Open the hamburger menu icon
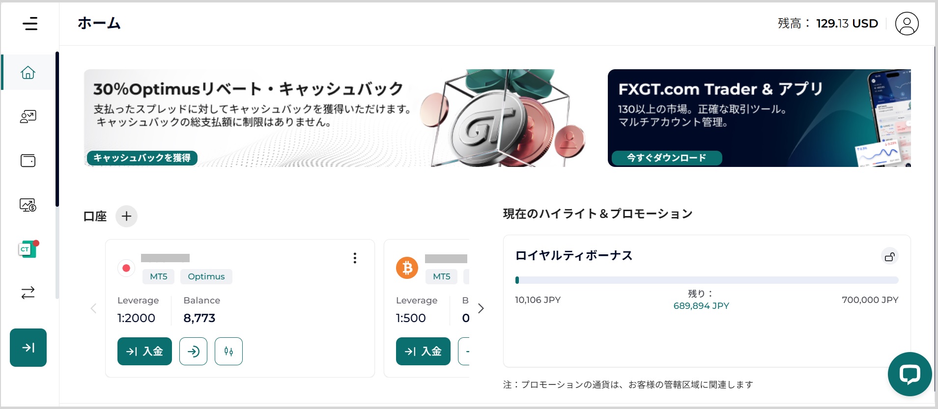Viewport: 938px width, 409px height. 30,24
